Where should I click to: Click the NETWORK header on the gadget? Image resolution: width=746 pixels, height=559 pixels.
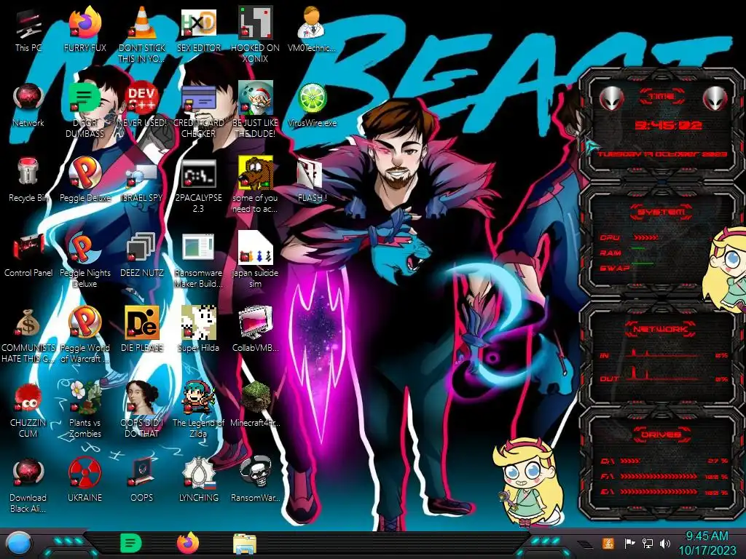(x=661, y=329)
